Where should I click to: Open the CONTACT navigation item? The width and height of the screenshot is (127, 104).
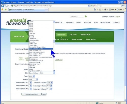click(x=116, y=23)
